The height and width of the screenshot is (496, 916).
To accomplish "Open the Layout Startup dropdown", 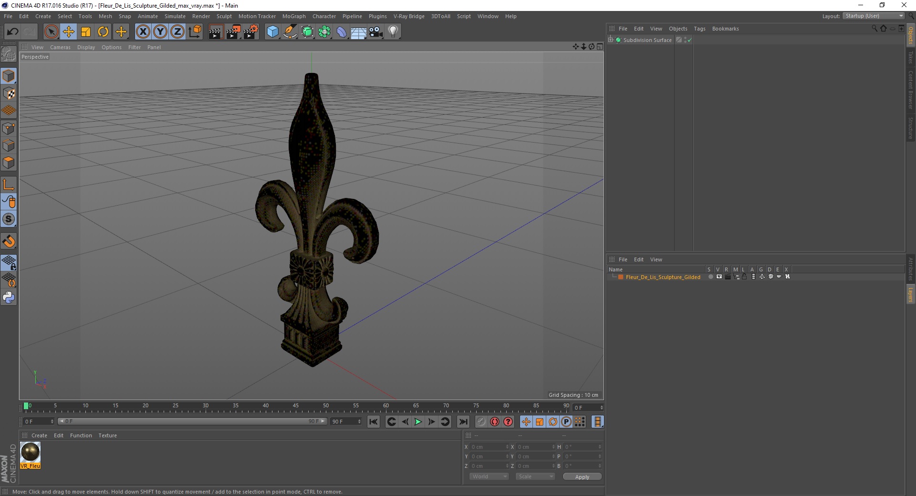I will pyautogui.click(x=874, y=16).
